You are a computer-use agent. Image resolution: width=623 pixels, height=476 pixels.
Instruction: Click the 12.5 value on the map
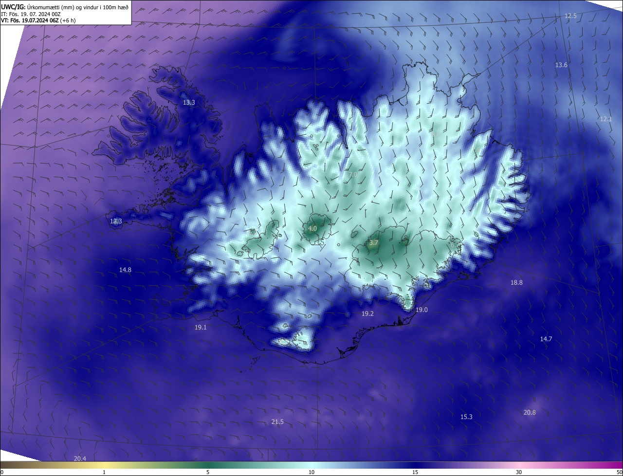(x=570, y=16)
